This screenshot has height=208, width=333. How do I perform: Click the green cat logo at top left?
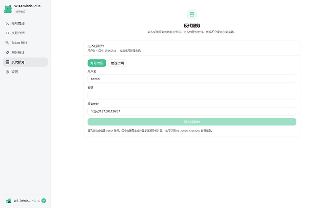click(x=8, y=9)
